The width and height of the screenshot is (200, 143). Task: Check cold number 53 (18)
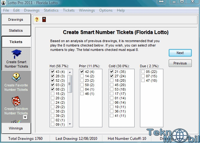tap(112, 89)
